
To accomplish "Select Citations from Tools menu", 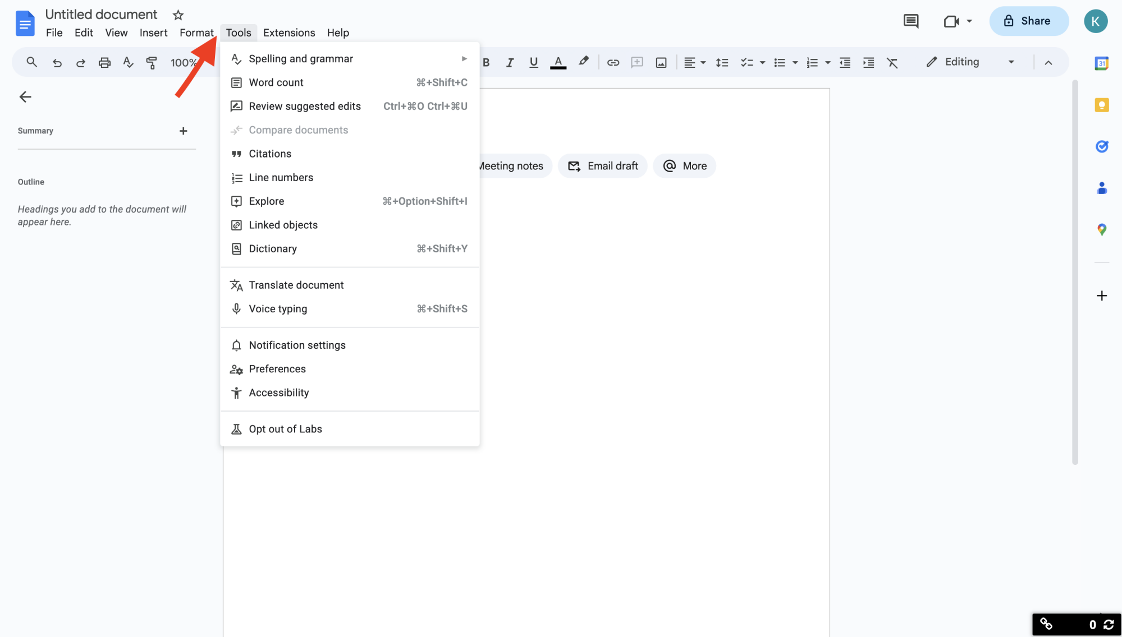I will 270,153.
